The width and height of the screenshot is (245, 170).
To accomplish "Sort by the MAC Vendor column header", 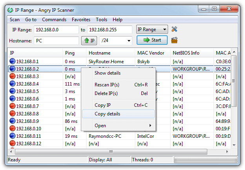I will point(152,53).
